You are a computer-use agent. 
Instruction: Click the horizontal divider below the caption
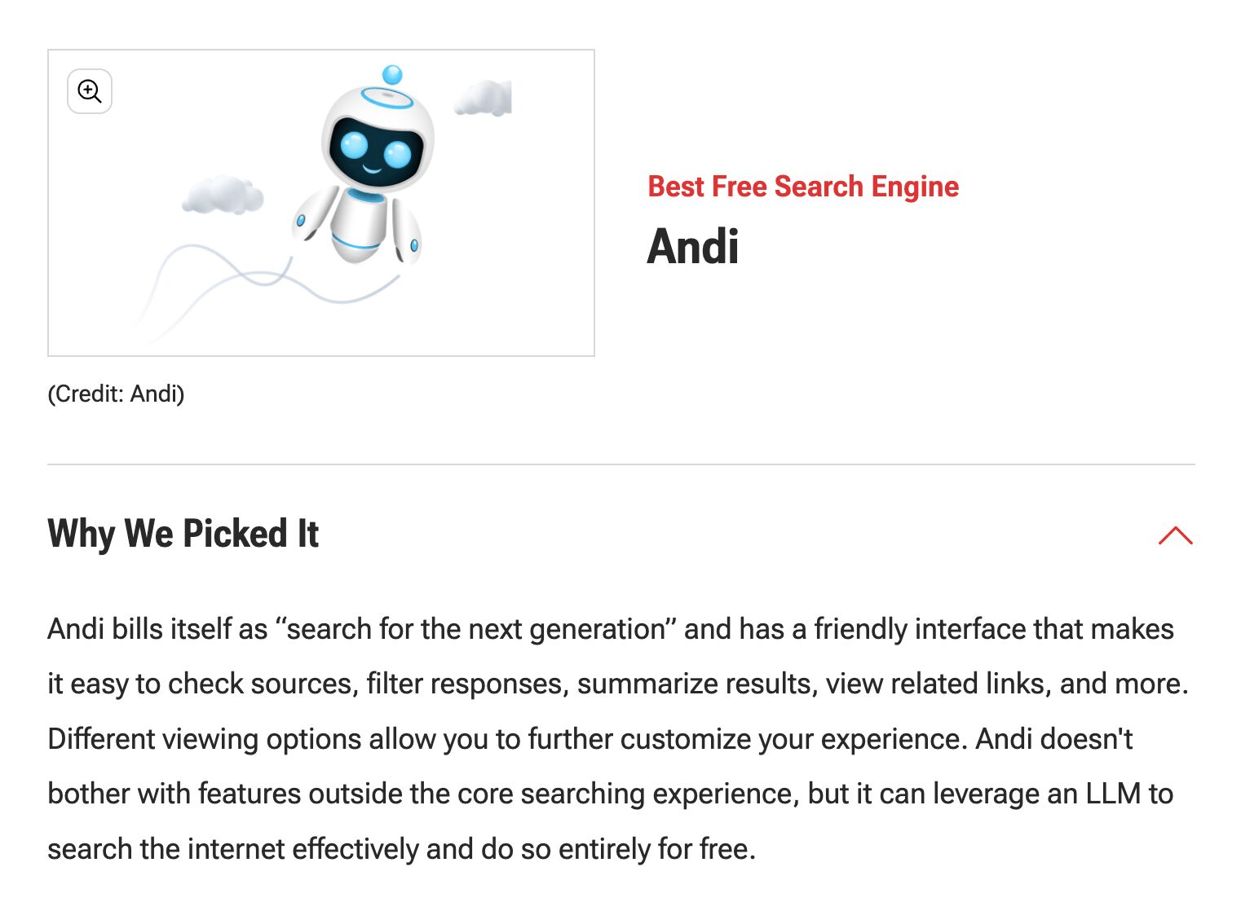[620, 464]
